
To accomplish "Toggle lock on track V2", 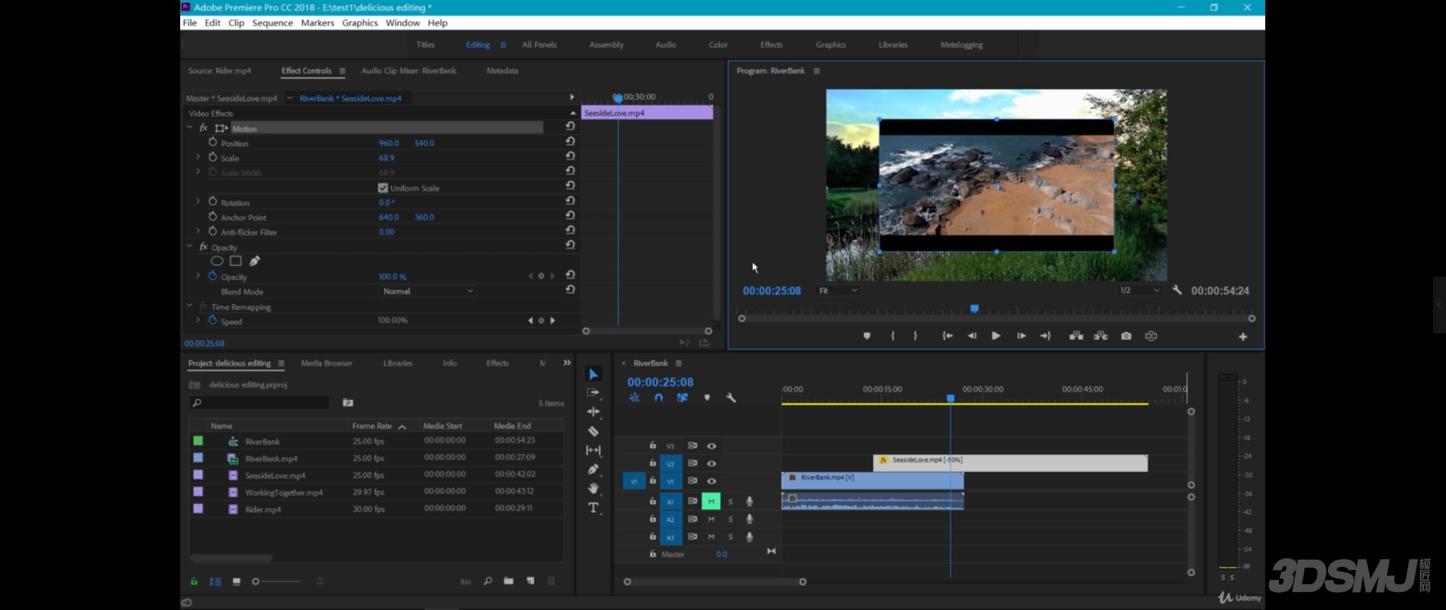I will click(653, 463).
